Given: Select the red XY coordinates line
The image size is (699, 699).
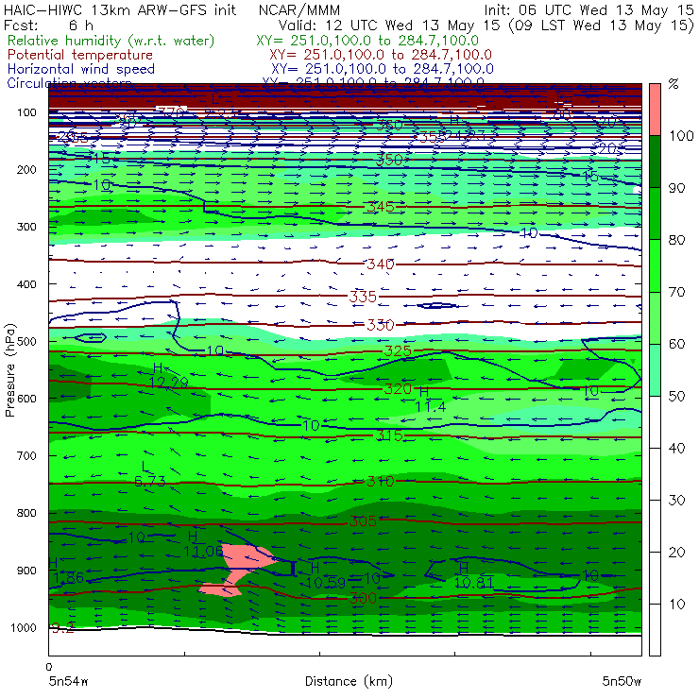Looking at the screenshot, I should tap(381, 55).
